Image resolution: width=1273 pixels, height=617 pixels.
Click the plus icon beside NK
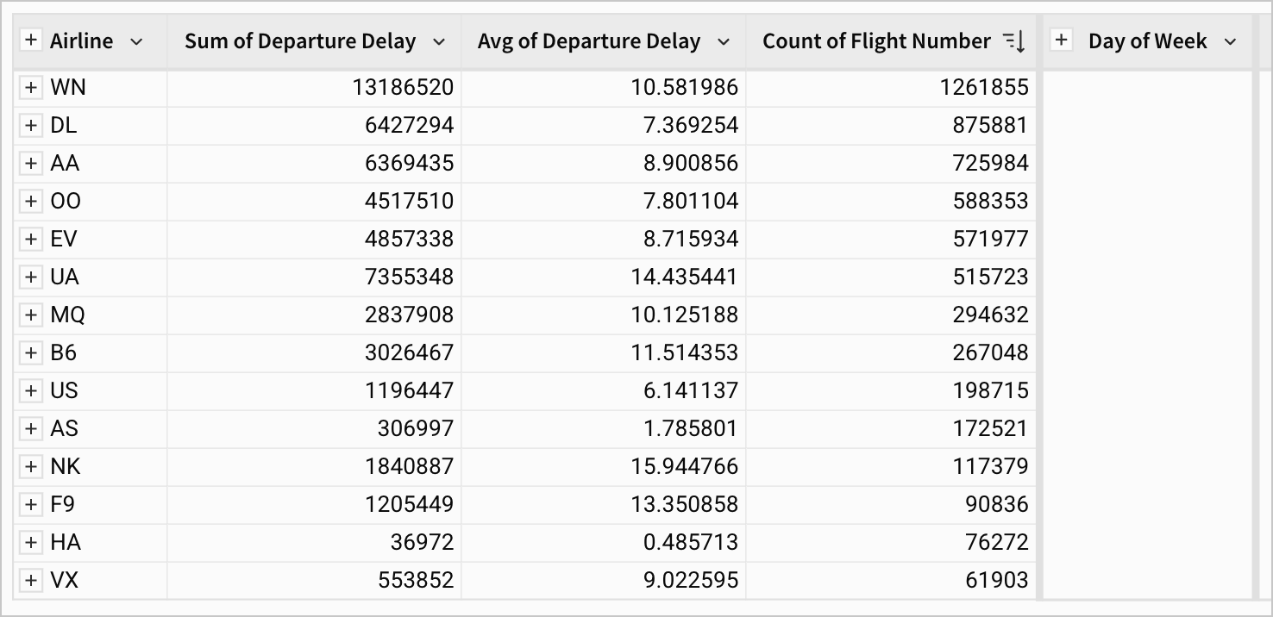(x=31, y=466)
